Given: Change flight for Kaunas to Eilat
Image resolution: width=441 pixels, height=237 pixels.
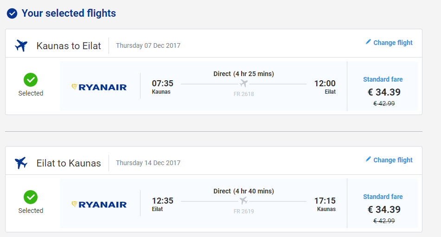Looking at the screenshot, I should click(393, 43).
